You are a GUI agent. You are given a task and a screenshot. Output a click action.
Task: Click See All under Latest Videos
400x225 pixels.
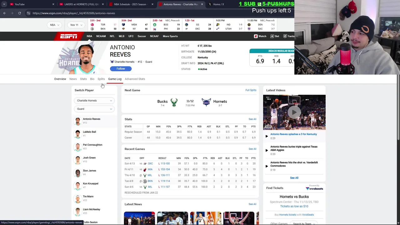coord(294,178)
